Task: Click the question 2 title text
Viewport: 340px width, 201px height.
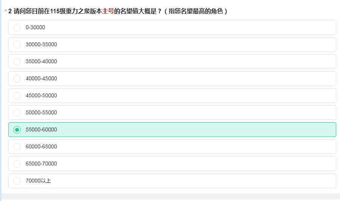Action: [x=118, y=11]
